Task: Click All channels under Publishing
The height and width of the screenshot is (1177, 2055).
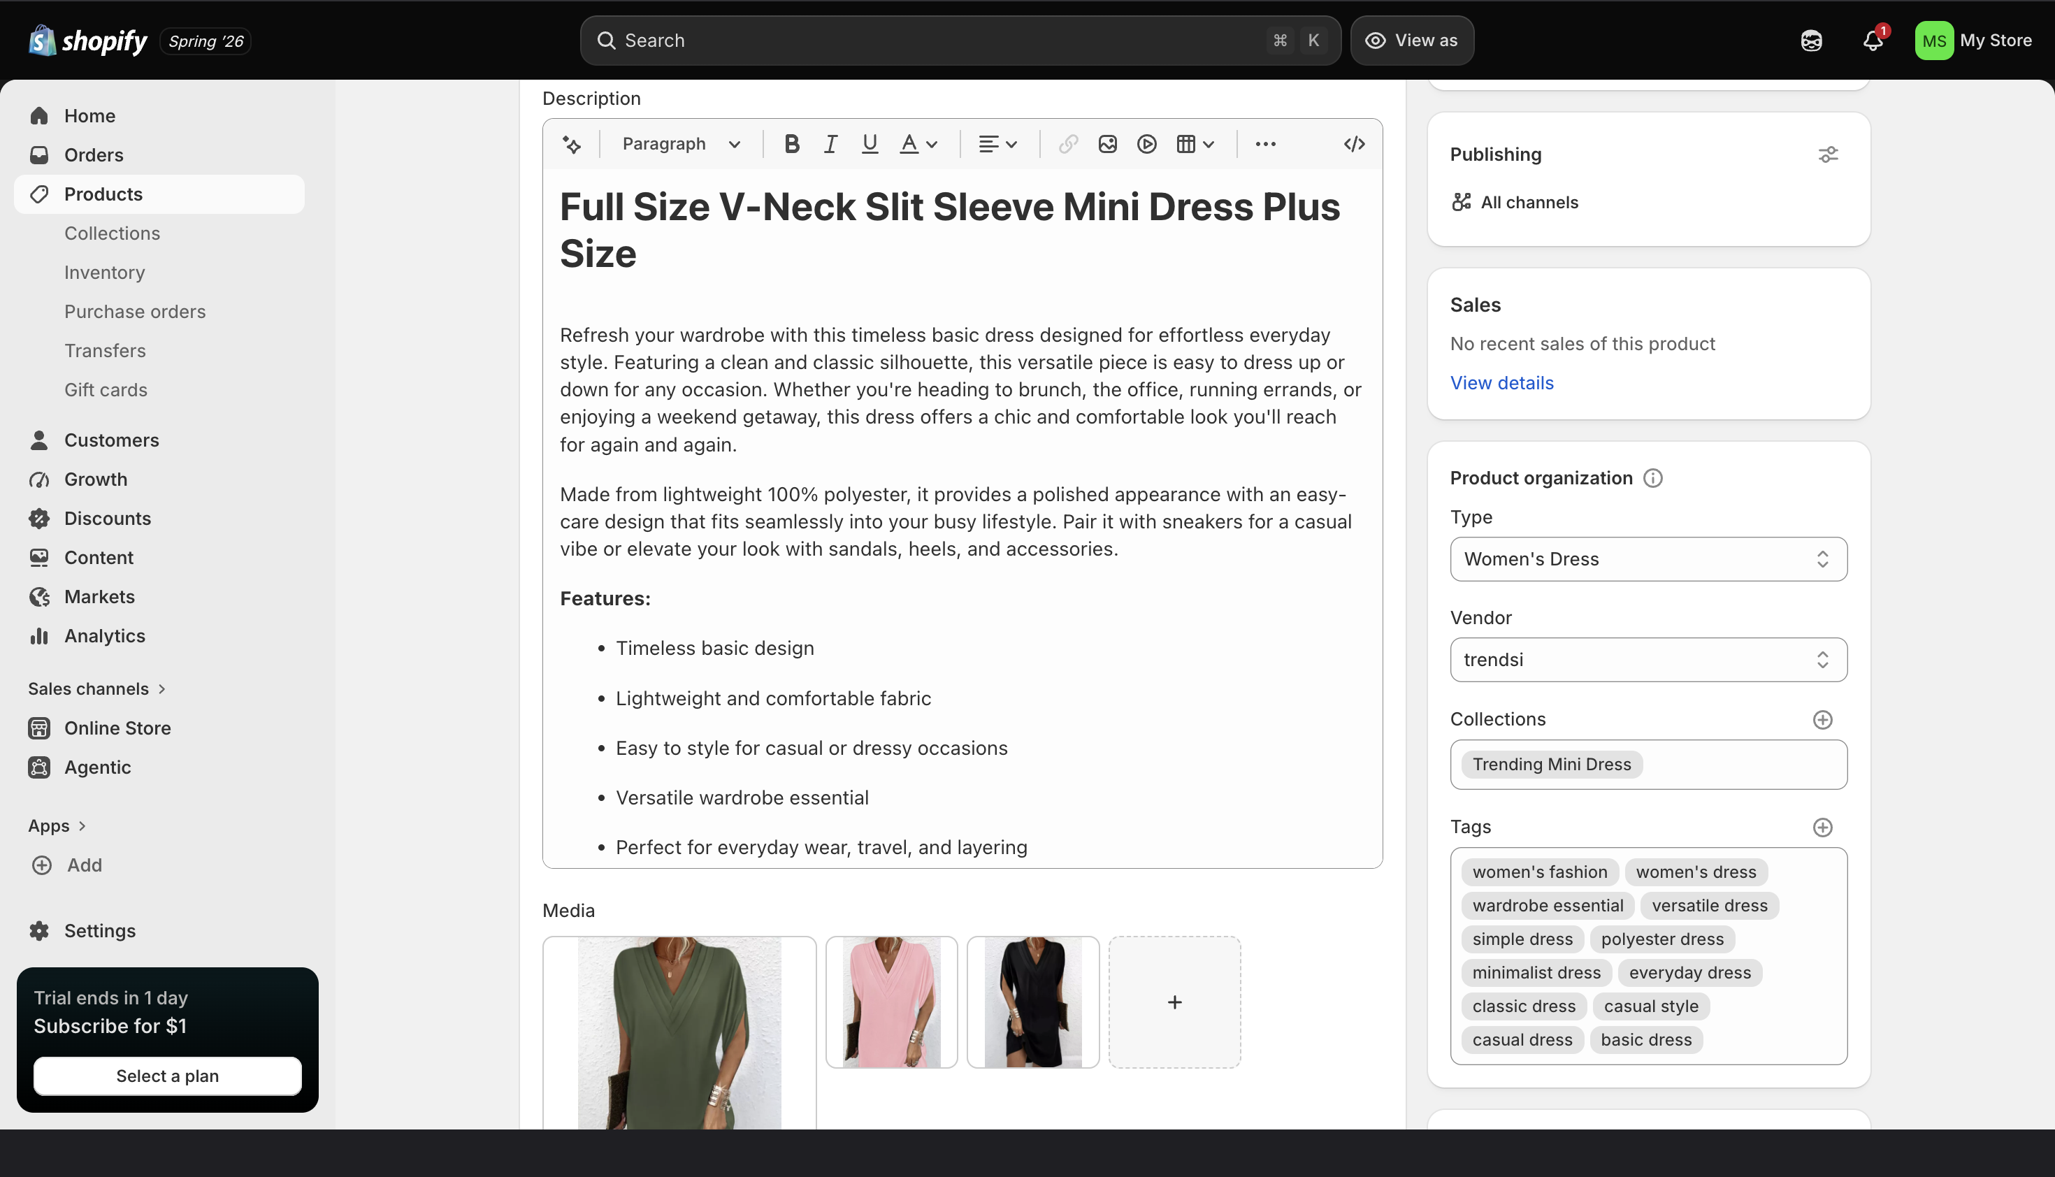Action: 1515,202
